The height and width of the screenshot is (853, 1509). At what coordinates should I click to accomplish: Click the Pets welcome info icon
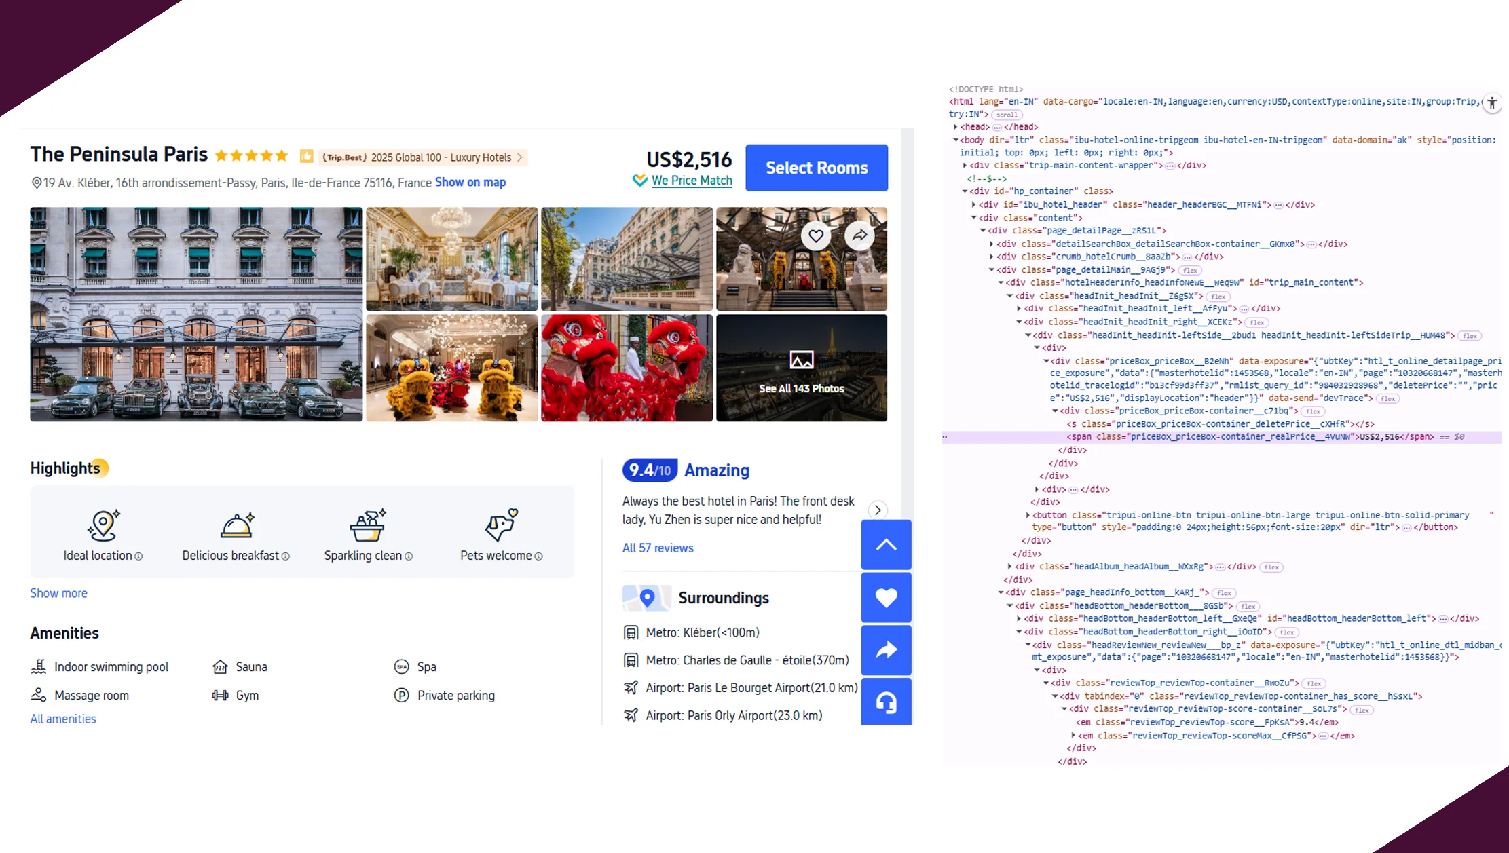coord(538,556)
